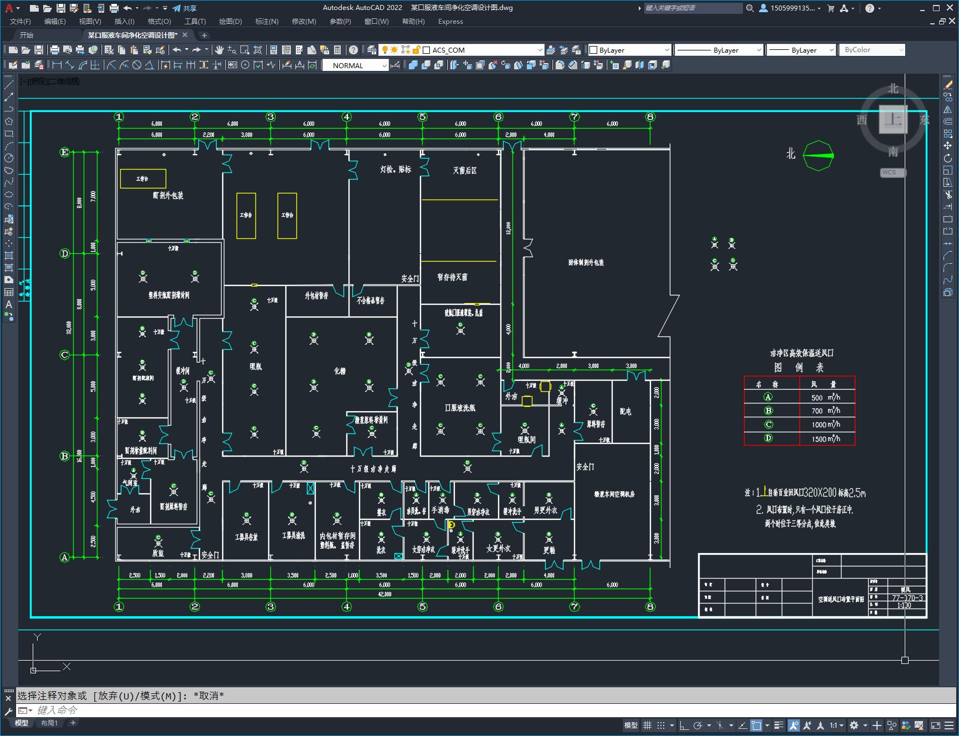Select the Hatch tool in draw toolbar

click(9, 255)
